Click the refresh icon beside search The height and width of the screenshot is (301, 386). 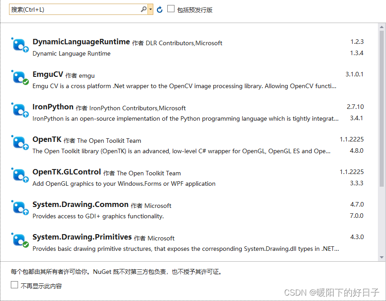tap(160, 9)
